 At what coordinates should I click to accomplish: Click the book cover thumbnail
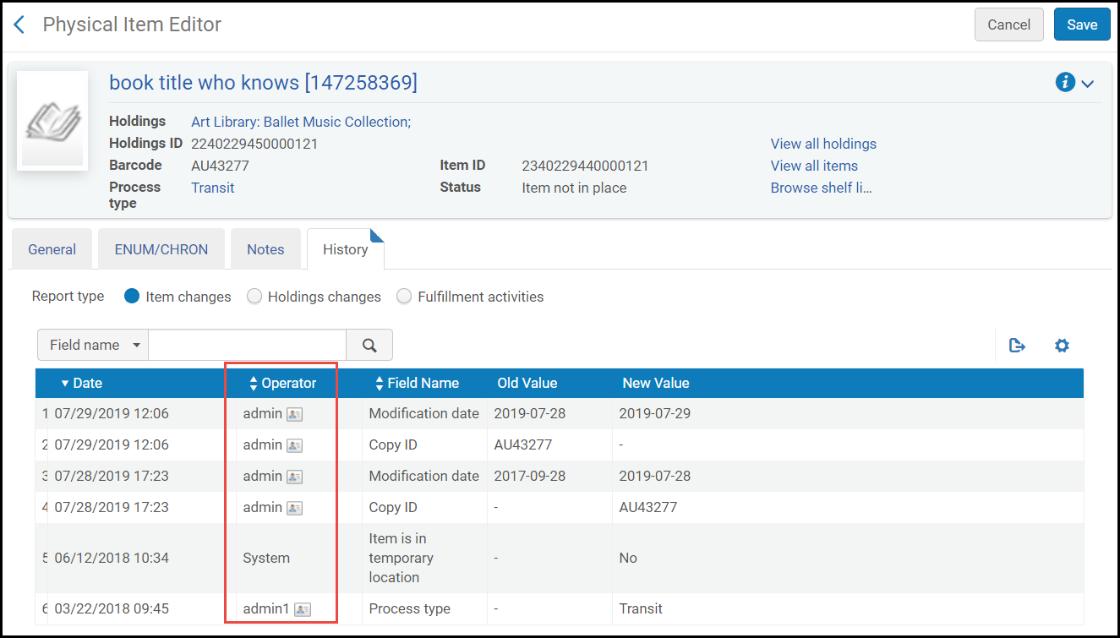point(52,121)
